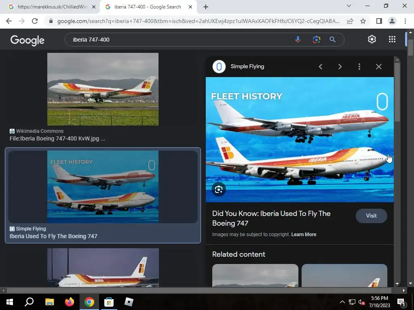Show hidden system tray icons
414x310 pixels.
(x=342, y=302)
